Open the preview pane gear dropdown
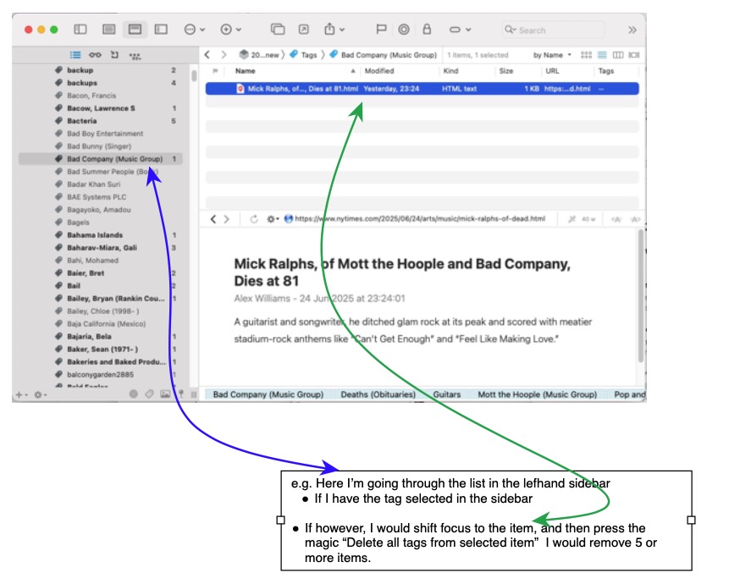This screenshot has height=584, width=729. 273,219
